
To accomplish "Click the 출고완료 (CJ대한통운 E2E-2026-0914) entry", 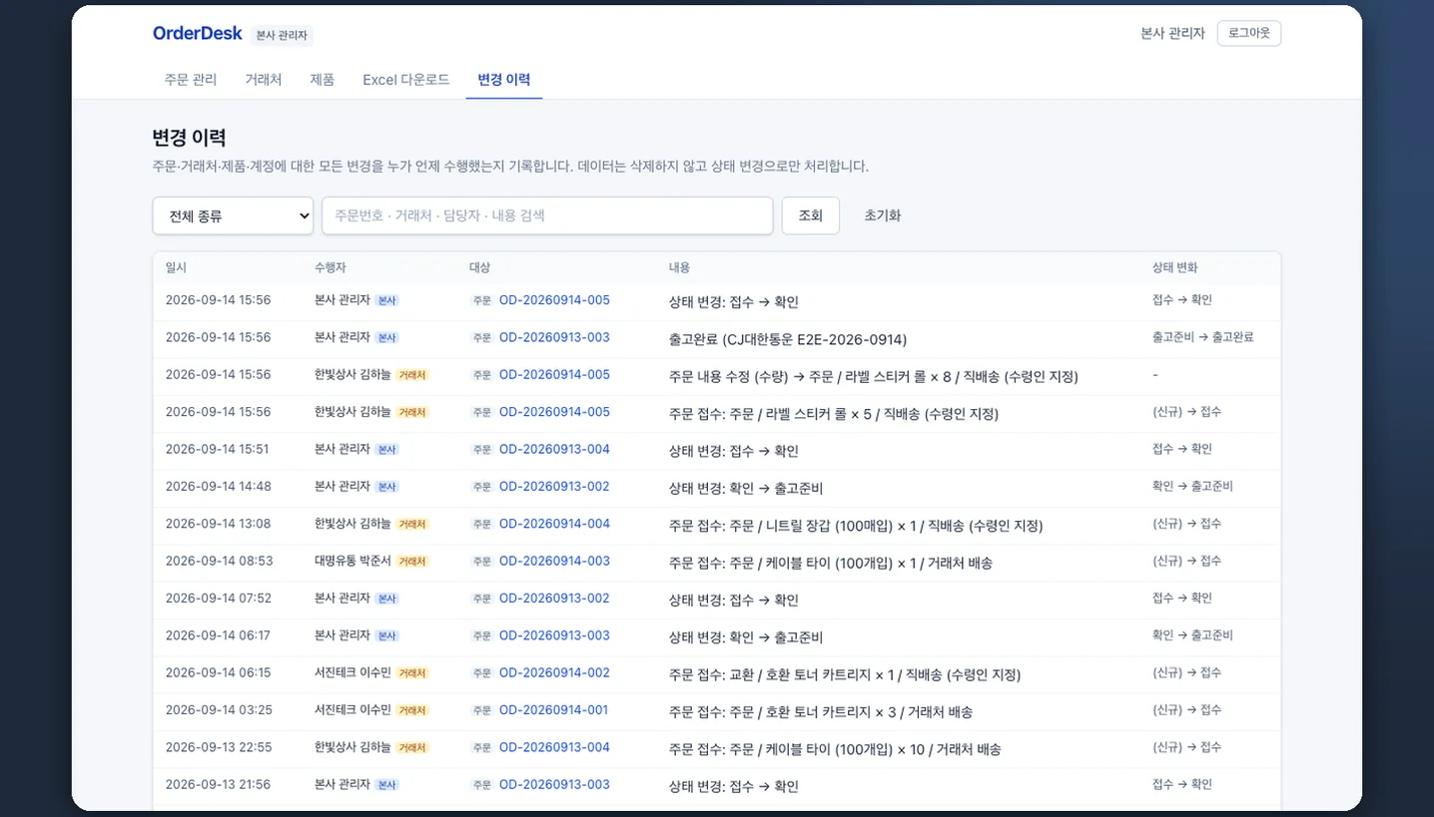I will click(788, 339).
